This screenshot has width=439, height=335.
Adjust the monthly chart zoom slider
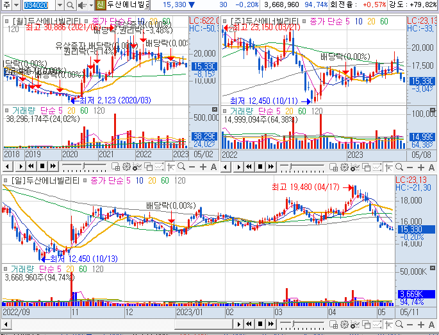84,167
